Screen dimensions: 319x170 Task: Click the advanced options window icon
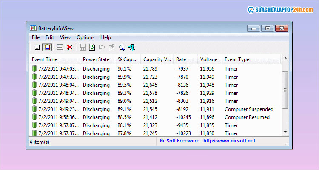tap(60, 47)
